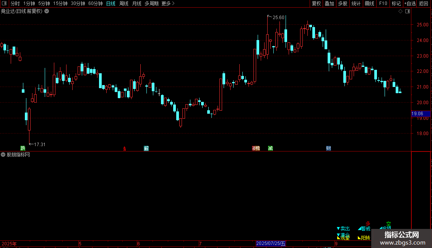432x248 pixels.
Task: Click the 2025/07/25/五 date marker
Action: coord(271,243)
